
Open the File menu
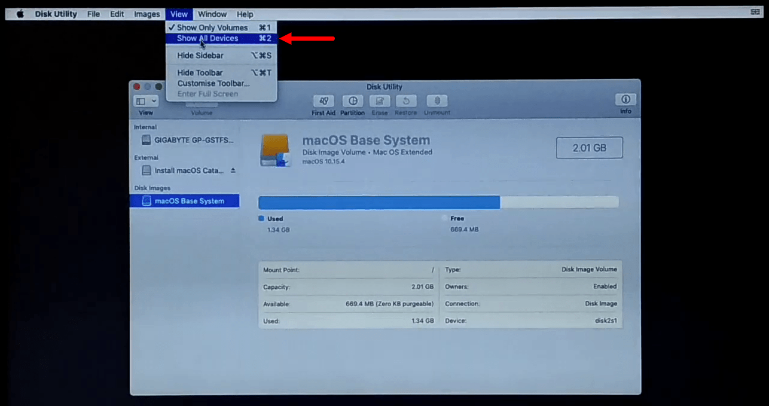[x=93, y=14]
